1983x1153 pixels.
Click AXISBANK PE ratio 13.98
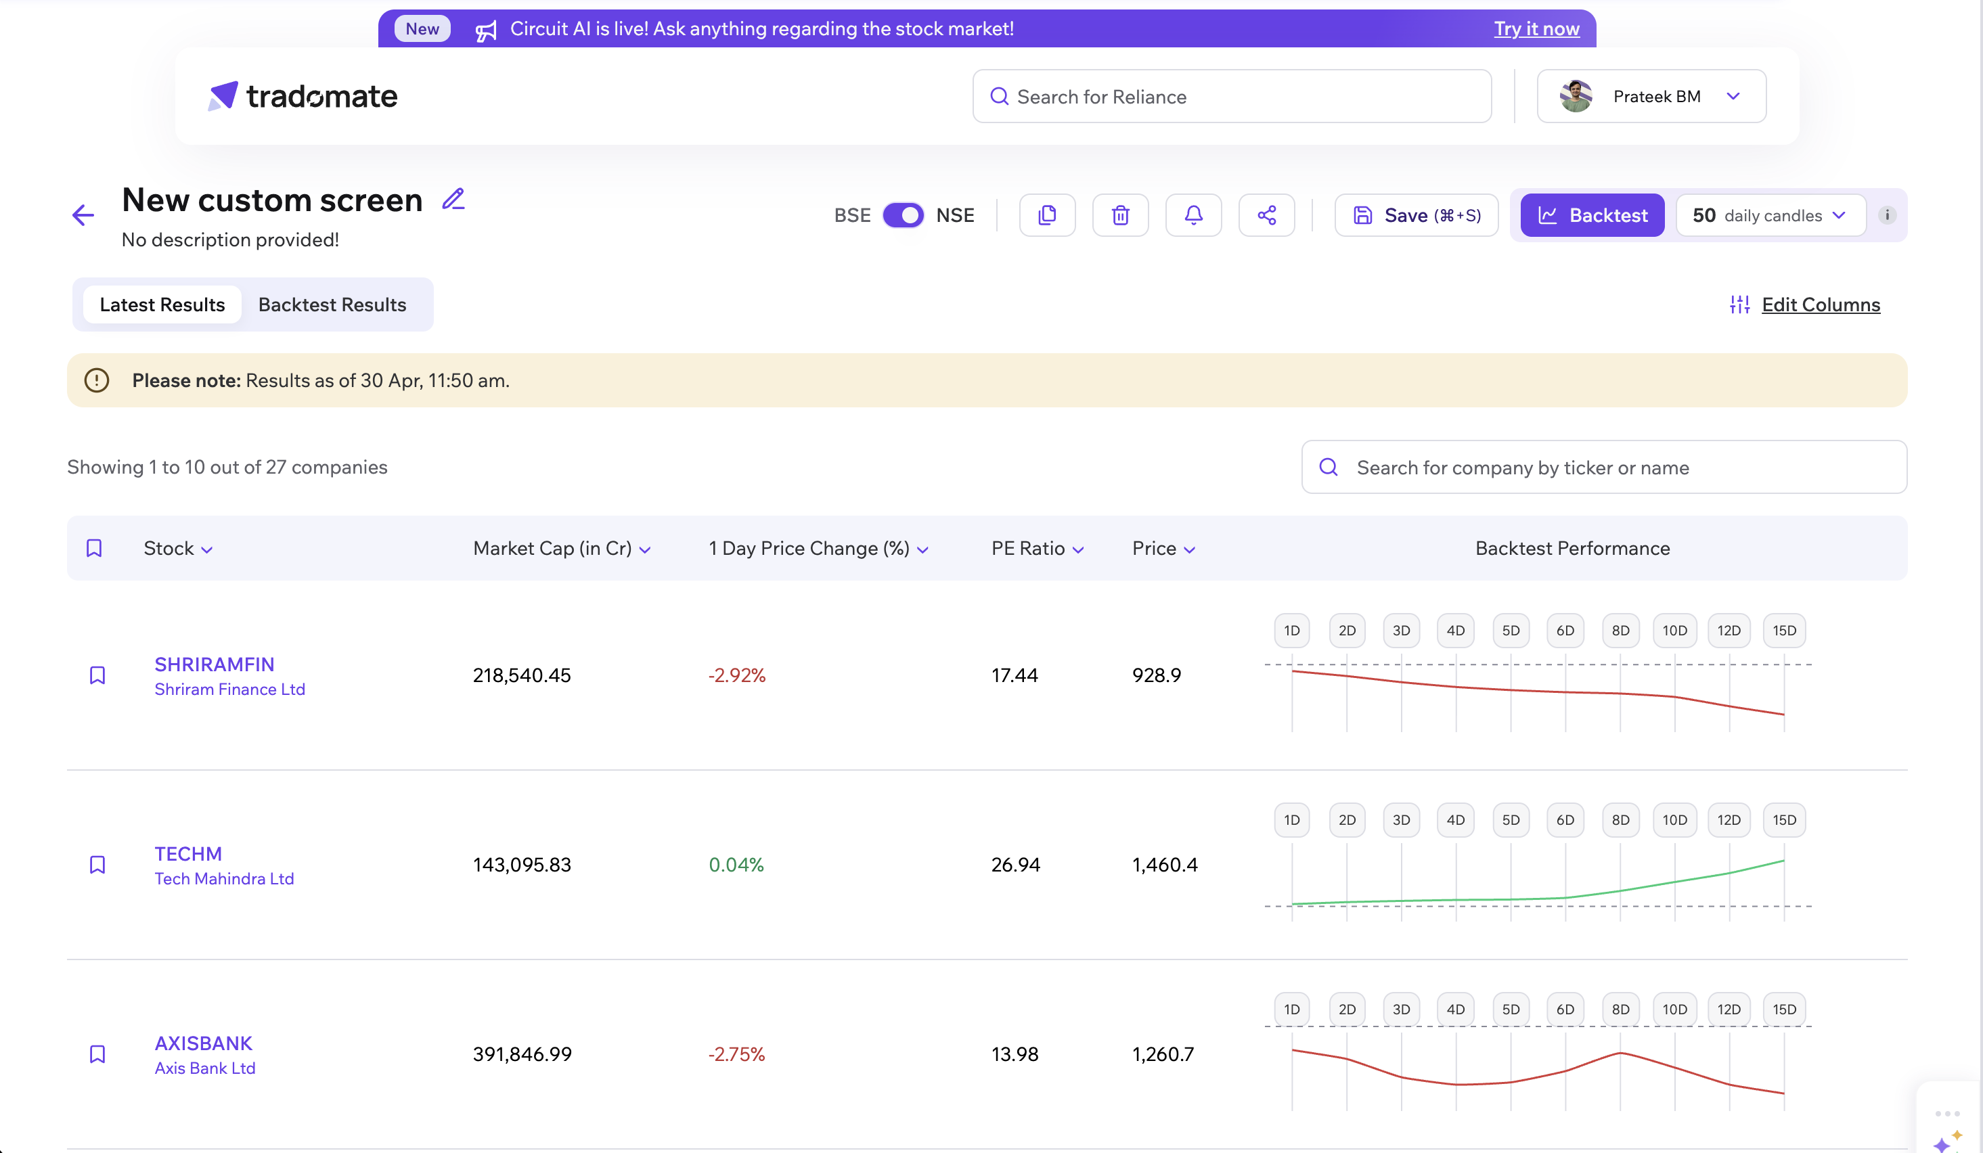tap(1015, 1054)
